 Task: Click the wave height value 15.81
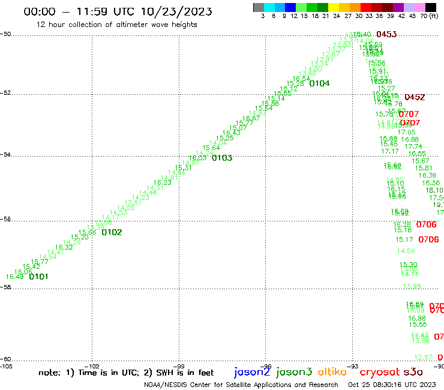pyautogui.click(x=424, y=168)
